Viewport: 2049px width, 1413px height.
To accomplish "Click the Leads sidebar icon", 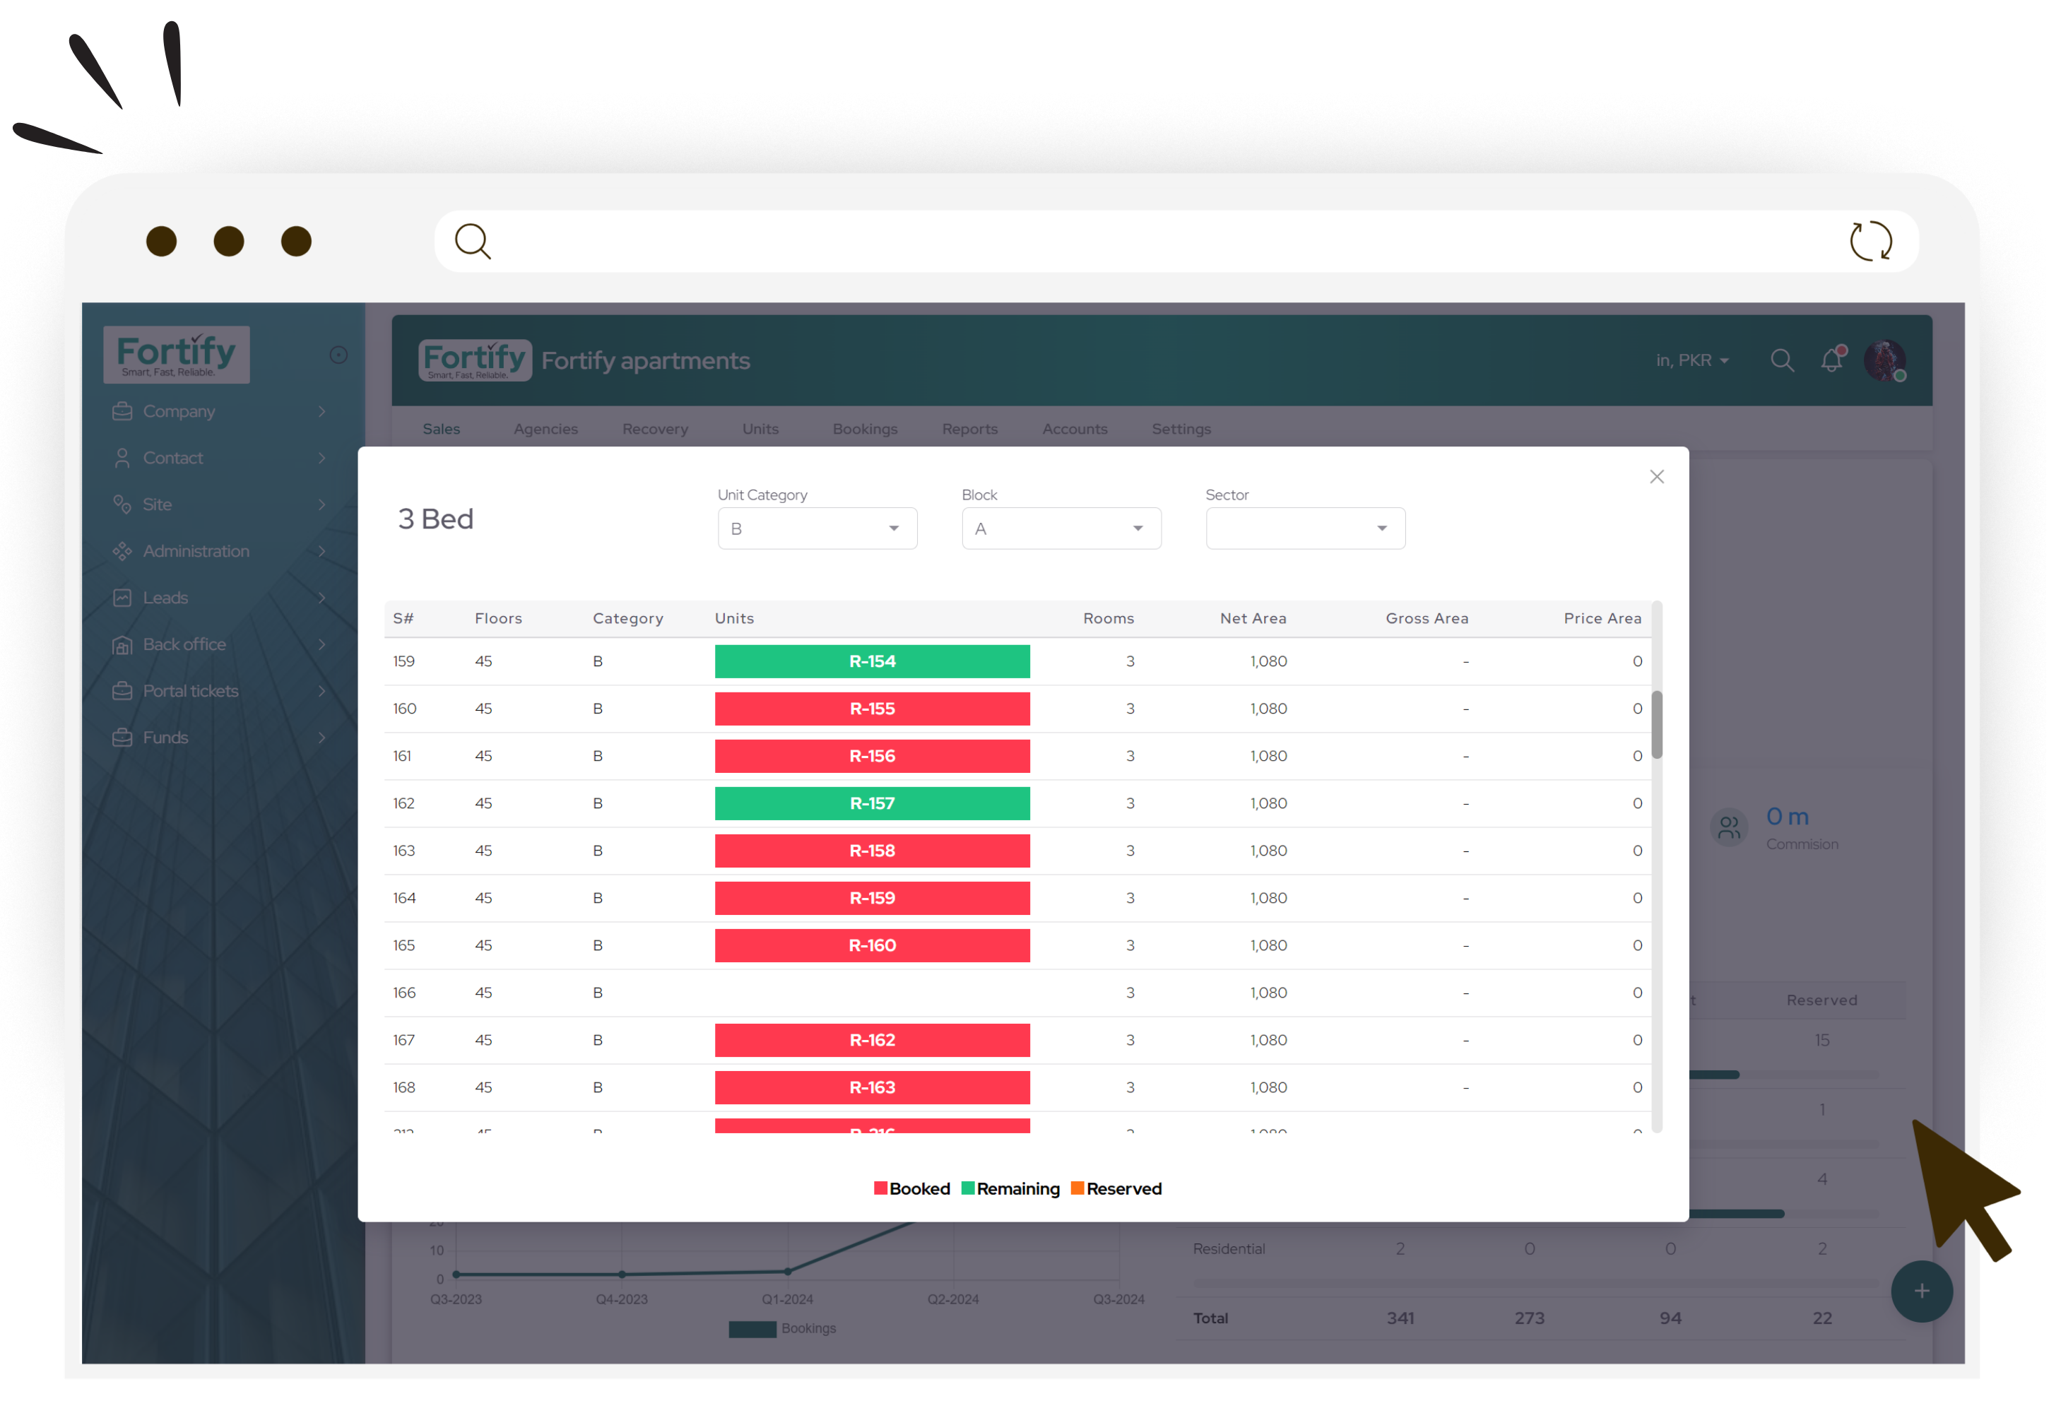I will [122, 598].
